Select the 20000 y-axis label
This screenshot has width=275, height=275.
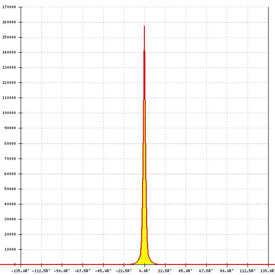[x=10, y=234]
